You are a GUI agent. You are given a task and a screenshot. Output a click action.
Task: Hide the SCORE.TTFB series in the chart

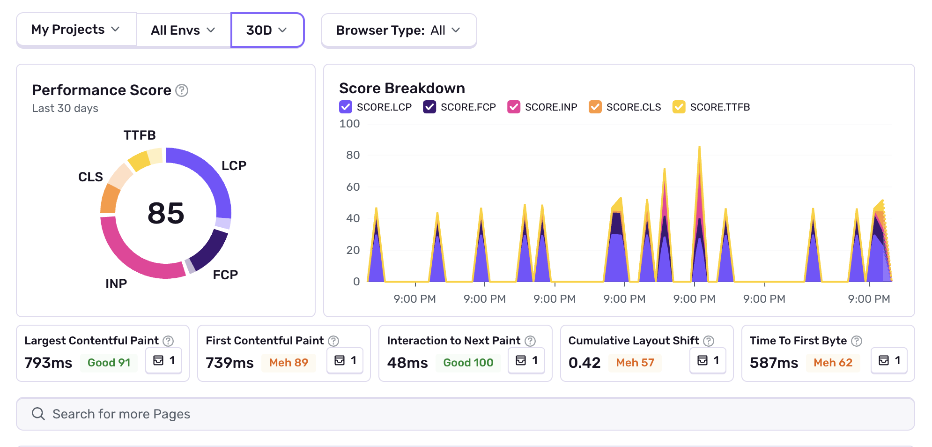(679, 107)
